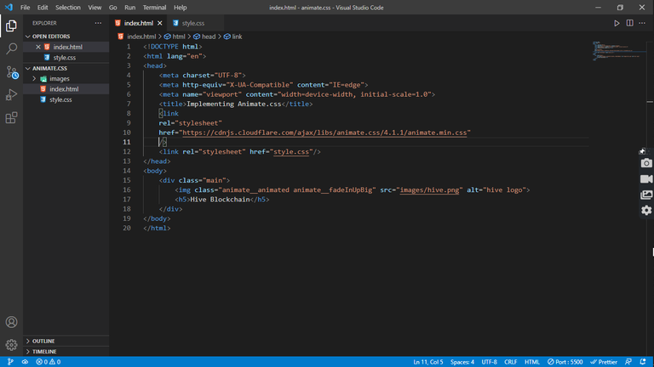This screenshot has height=367, width=654.
Task: Open Source Control view in activity bar
Action: (11, 72)
